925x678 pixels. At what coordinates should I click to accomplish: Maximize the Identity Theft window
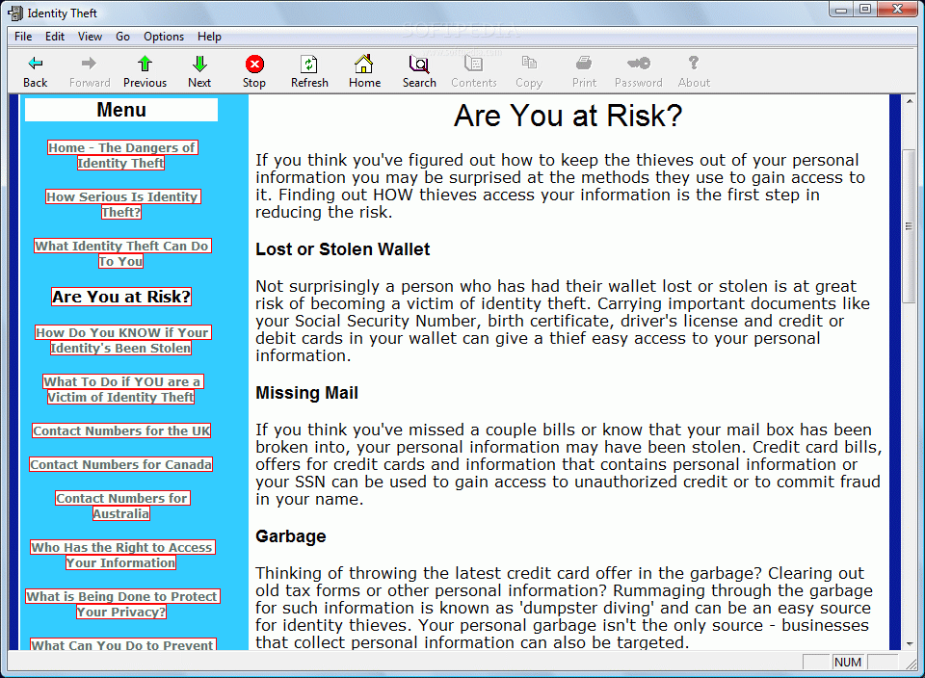coord(865,9)
